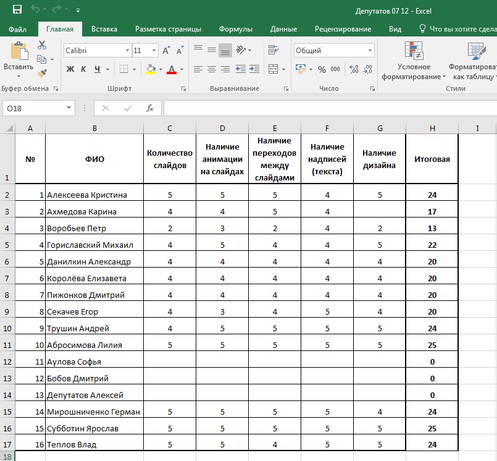Screen dimensions: 497x461
Task: Save the workbook with the floppy icon
Action: (x=17, y=9)
